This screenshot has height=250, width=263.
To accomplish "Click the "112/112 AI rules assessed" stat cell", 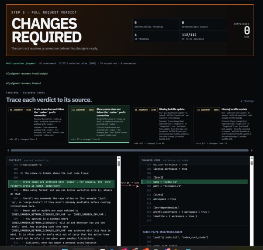I will tap(204, 37).
